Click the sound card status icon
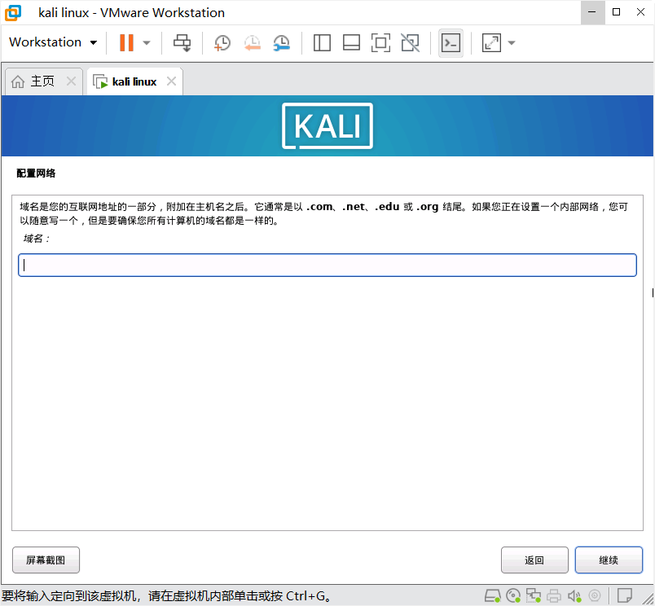Viewport: 655px width, 606px height. [x=574, y=595]
